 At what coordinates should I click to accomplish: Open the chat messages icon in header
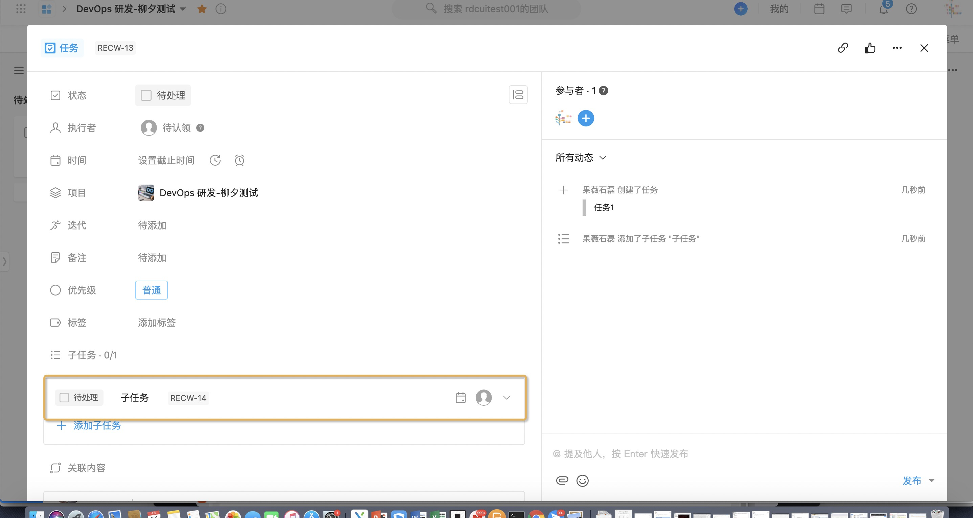coord(846,9)
